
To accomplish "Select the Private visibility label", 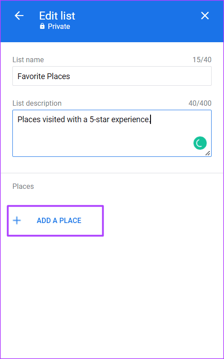I will click(59, 26).
